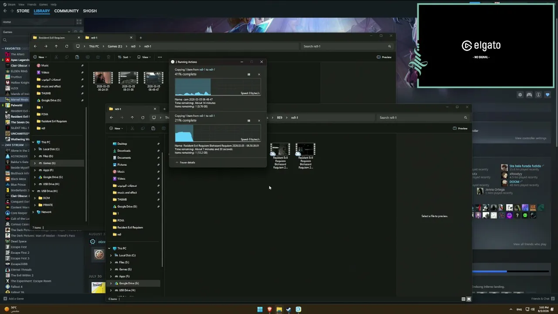Select Black Mesa in the Steam library list
Image resolution: width=558 pixels, height=314 pixels.
pyautogui.click(x=18, y=179)
